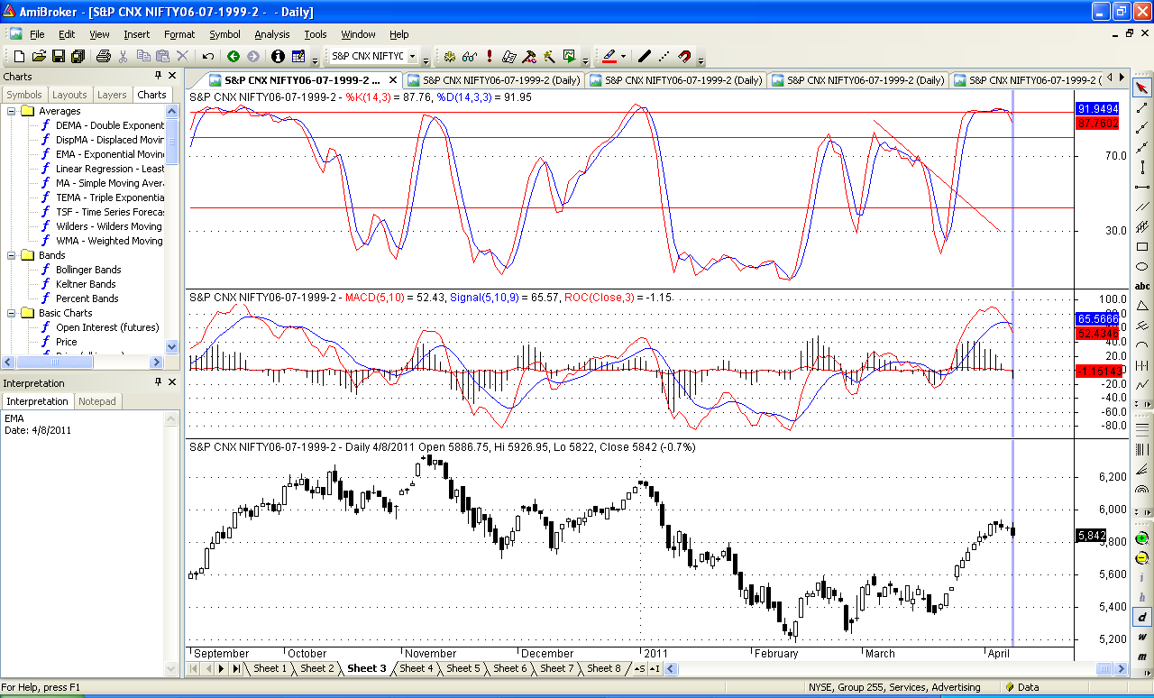Click the Save floppy disk icon
The width and height of the screenshot is (1154, 698).
pos(59,56)
